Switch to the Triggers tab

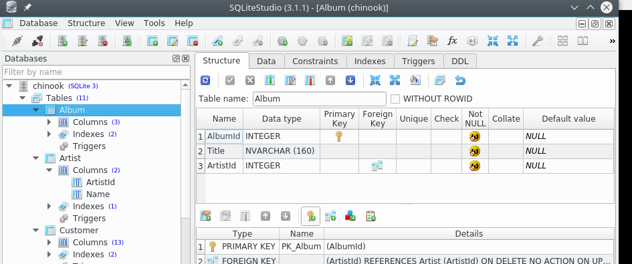click(419, 61)
